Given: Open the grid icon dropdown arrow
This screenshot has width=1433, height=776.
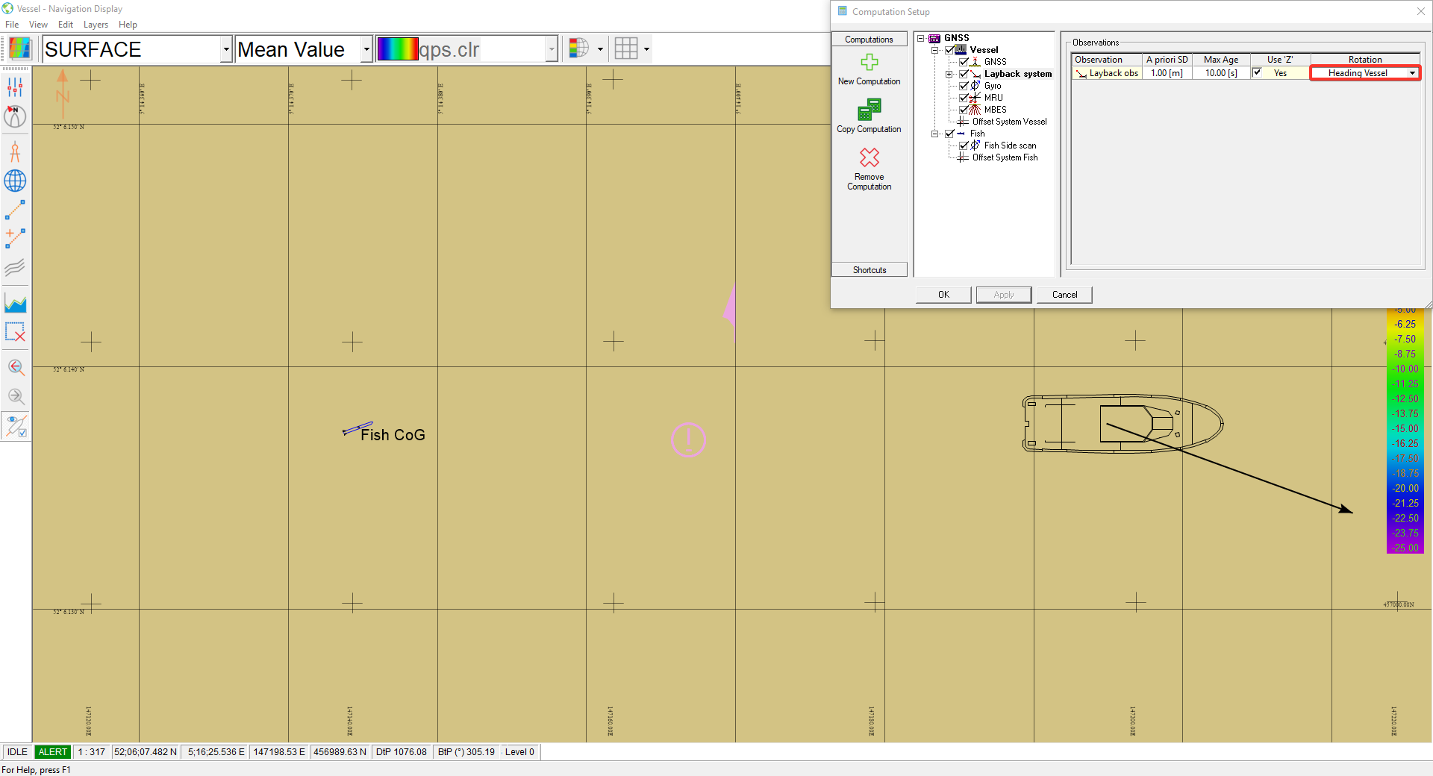Looking at the screenshot, I should 646,49.
